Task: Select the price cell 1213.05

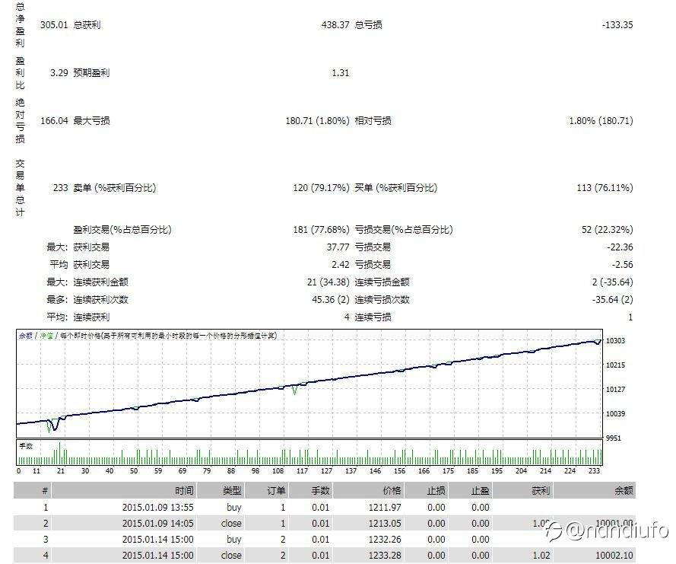Action: click(x=385, y=524)
